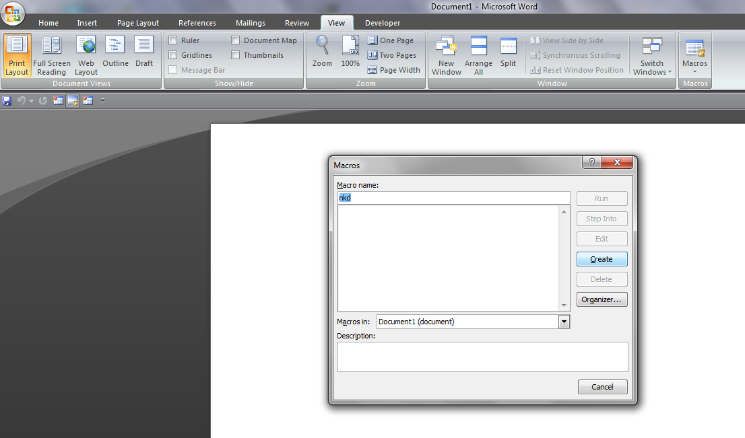Click the Delete button in Macros dialog
This screenshot has height=438, width=745.
coord(602,279)
